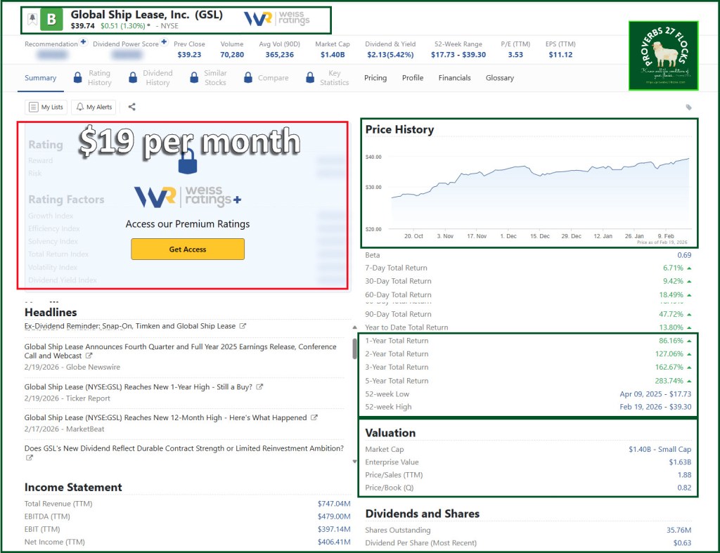The height and width of the screenshot is (553, 720).
Task: Click the plus icon beside Dividend Power Score
Action: click(x=164, y=42)
